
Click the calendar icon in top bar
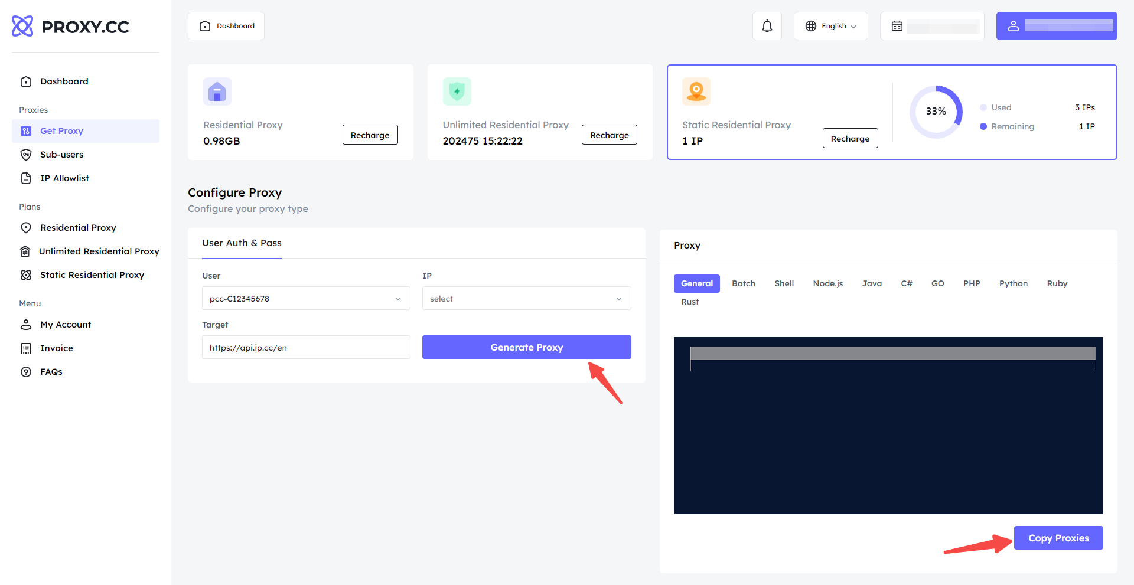(x=897, y=26)
